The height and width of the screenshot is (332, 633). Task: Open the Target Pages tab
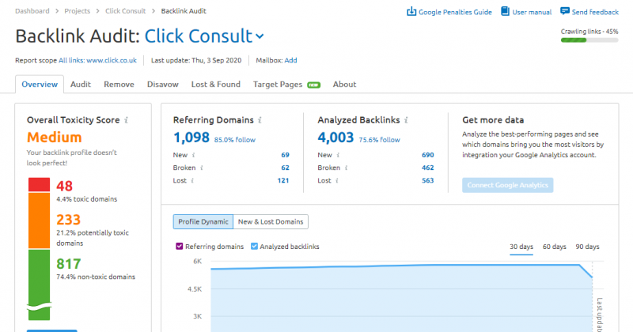point(278,85)
